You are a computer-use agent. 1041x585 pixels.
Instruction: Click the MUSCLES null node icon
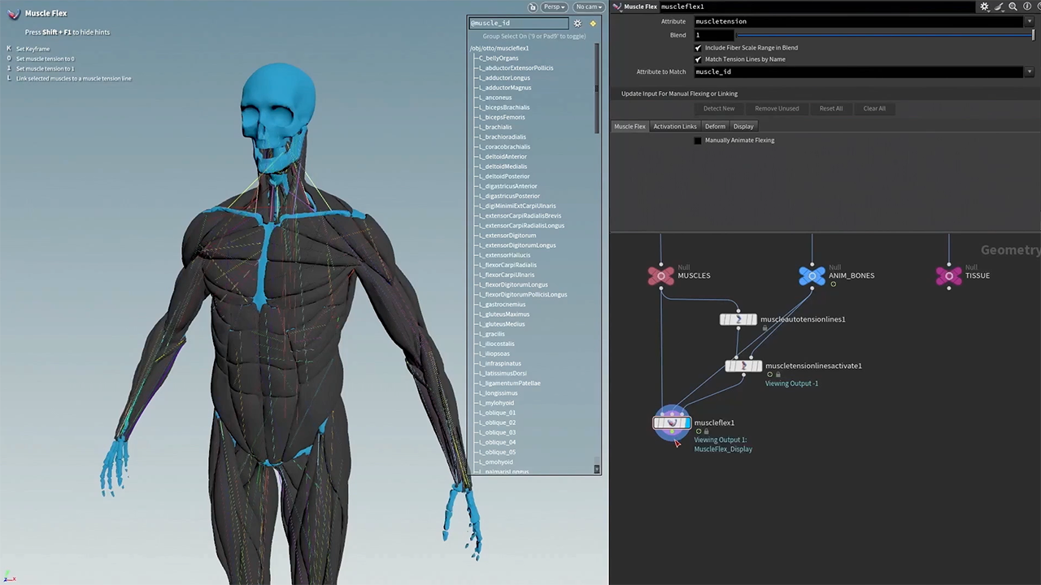point(661,276)
